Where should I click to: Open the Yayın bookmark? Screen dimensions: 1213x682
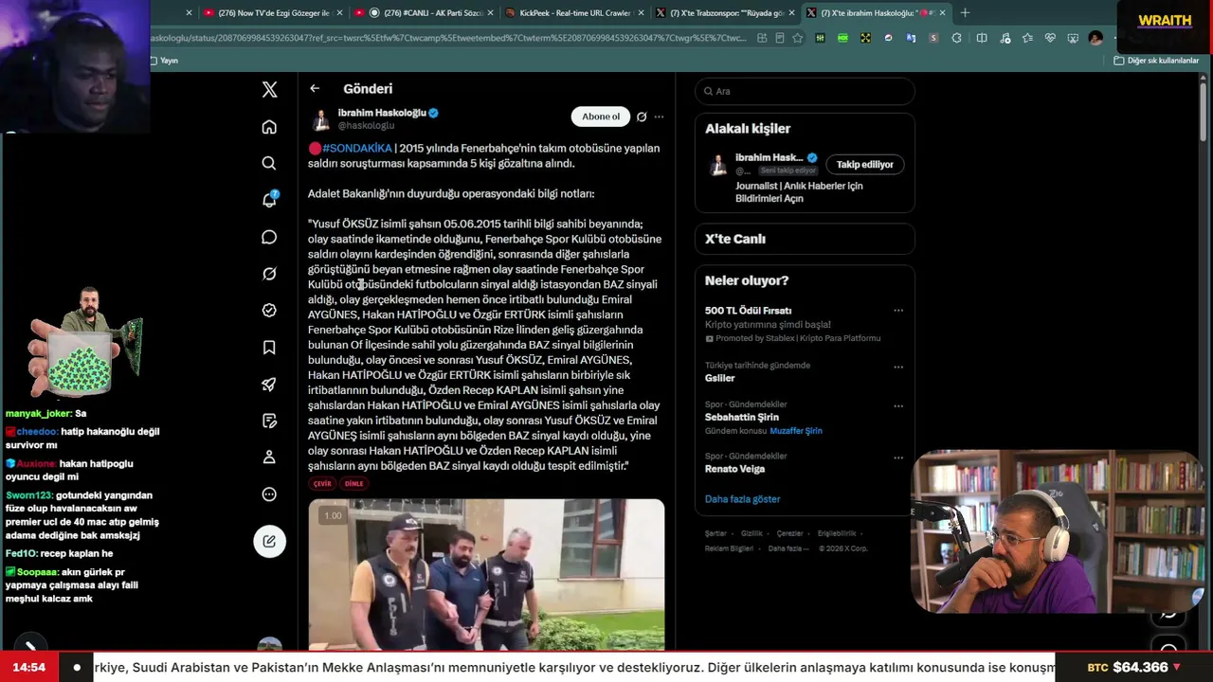click(164, 61)
